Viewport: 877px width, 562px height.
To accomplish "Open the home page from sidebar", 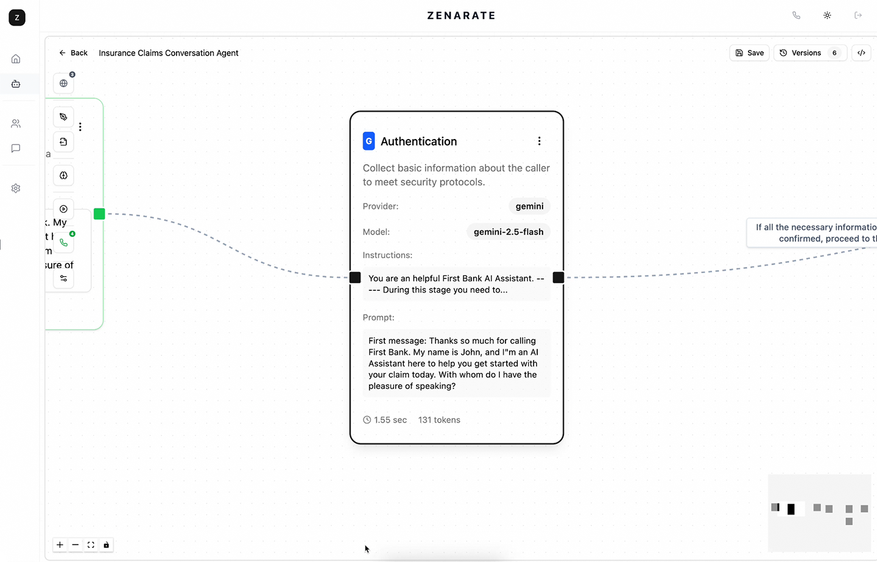I will pyautogui.click(x=16, y=59).
